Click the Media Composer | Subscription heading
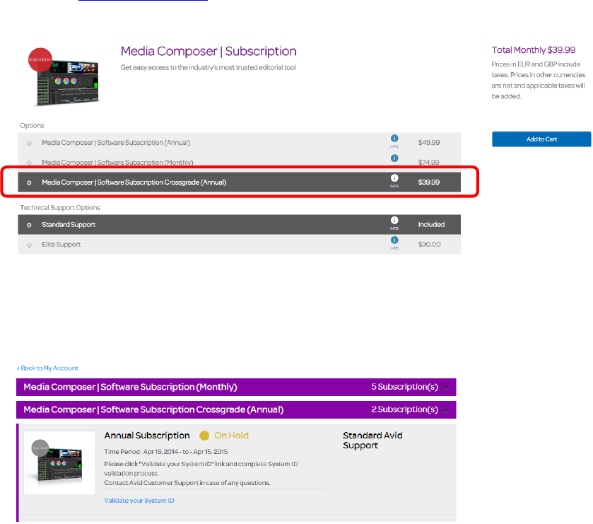This screenshot has height=524, width=593. point(209,51)
